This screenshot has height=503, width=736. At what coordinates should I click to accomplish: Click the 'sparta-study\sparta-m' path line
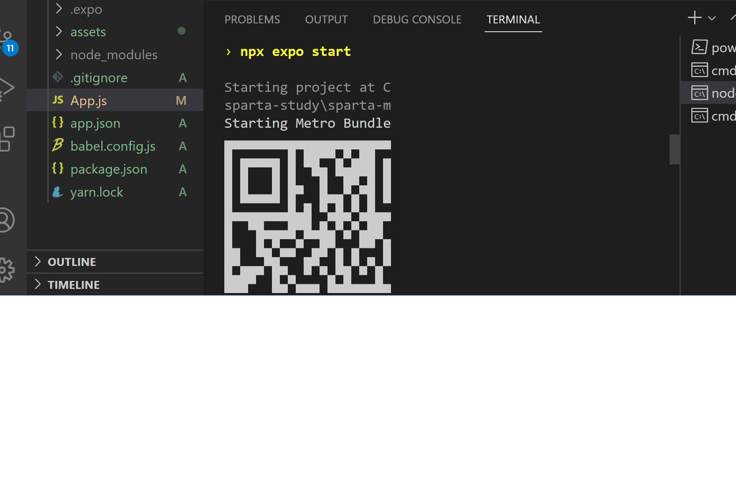(307, 105)
